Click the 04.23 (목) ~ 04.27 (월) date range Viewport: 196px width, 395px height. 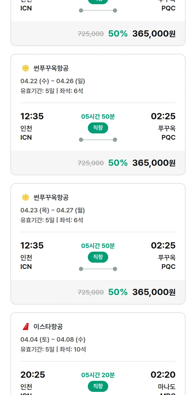[x=53, y=210]
